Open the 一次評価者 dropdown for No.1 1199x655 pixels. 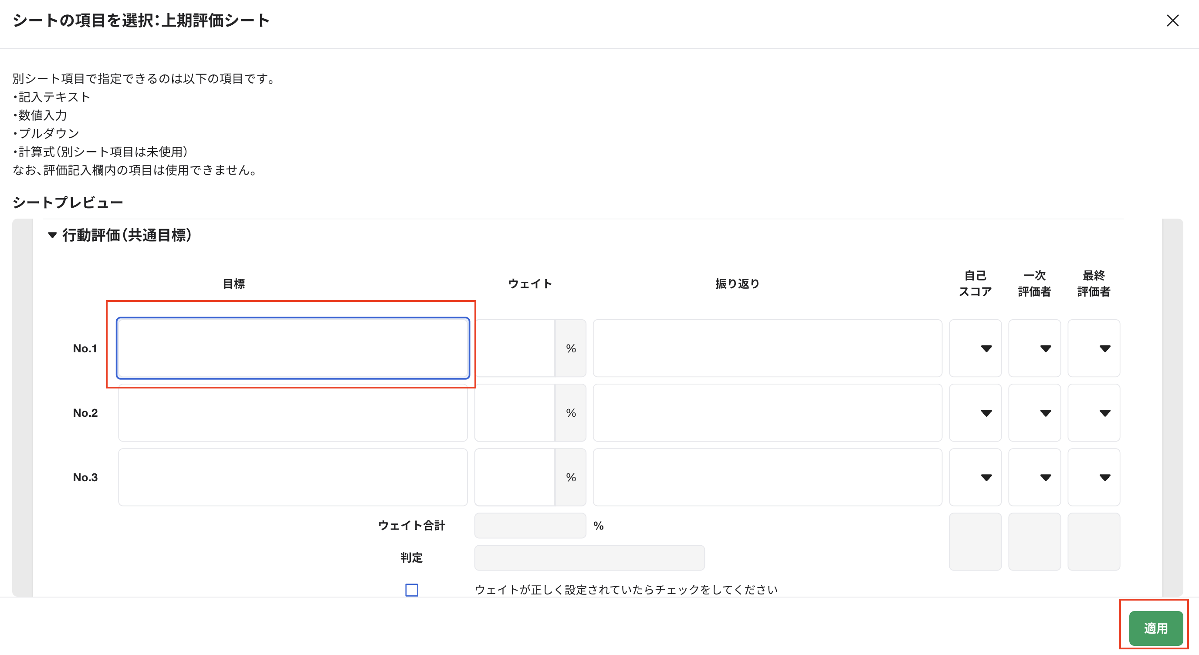pos(1035,348)
